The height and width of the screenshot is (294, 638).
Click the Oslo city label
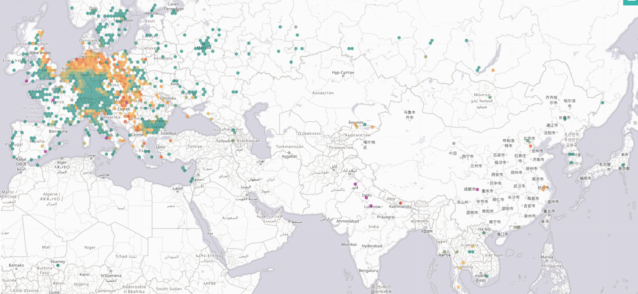point(93,8)
